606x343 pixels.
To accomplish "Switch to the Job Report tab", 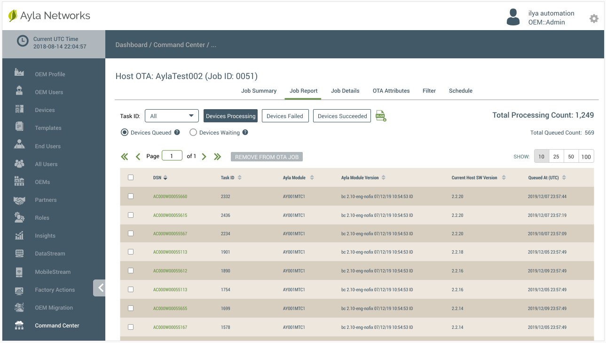I will [303, 91].
